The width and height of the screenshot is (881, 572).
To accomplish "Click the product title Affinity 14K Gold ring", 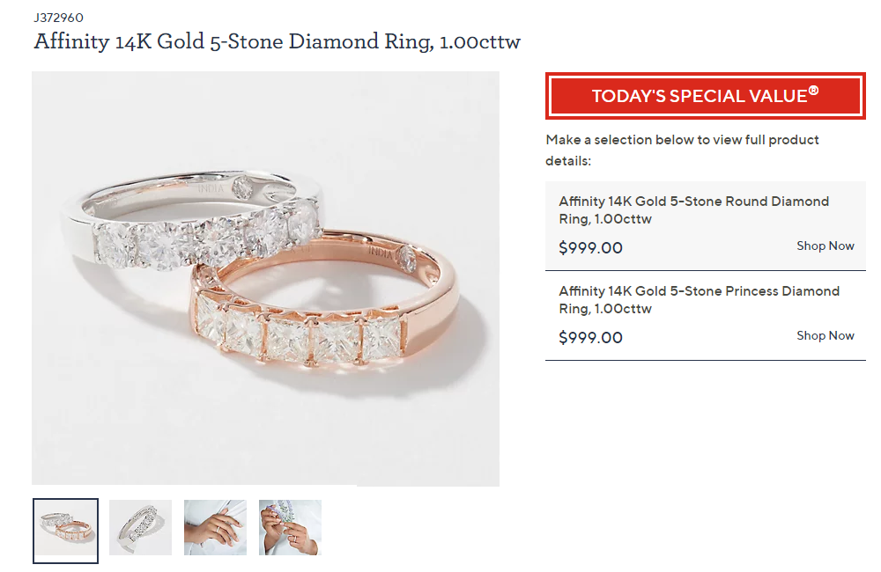I will click(x=277, y=41).
